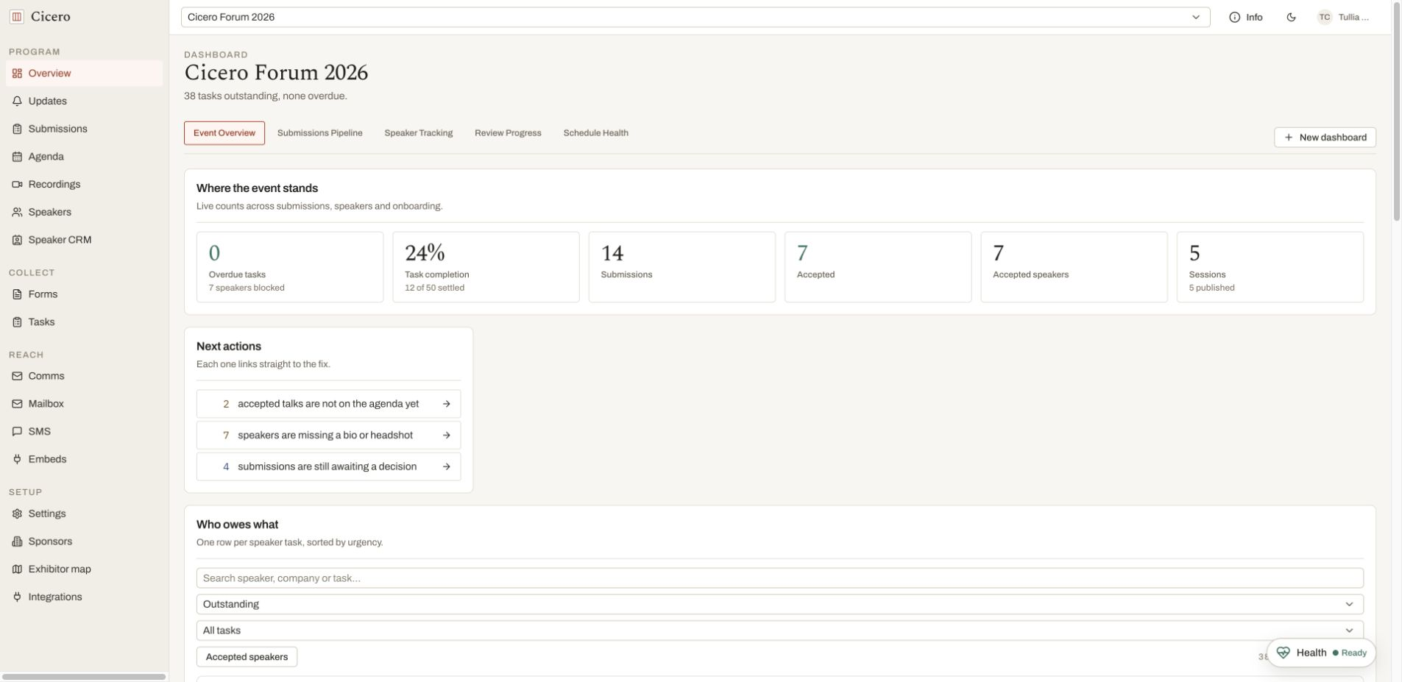
Task: Click the 7 Accepted stat card
Action: tap(878, 267)
